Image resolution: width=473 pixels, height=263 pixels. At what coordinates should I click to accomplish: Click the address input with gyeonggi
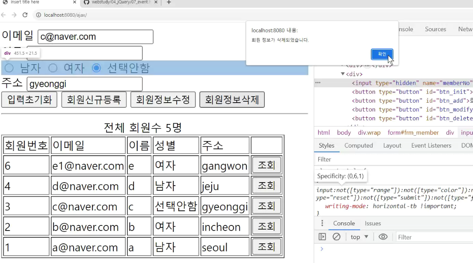(85, 84)
